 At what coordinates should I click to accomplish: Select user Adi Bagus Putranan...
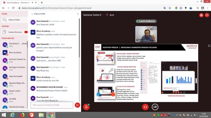point(14,68)
